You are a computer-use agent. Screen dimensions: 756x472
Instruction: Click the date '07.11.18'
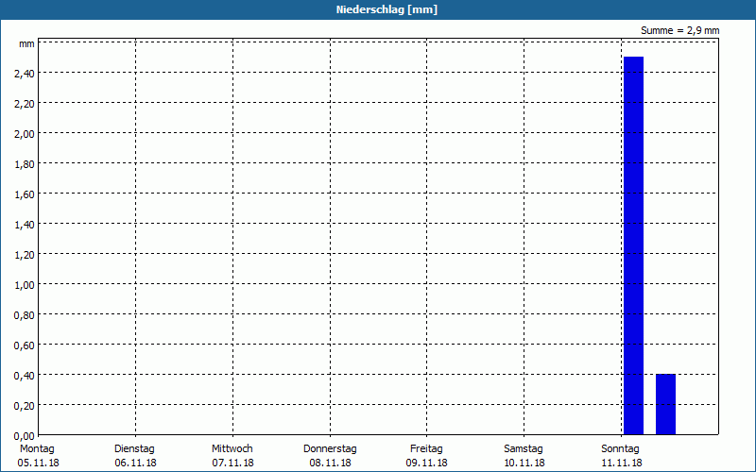[232, 463]
